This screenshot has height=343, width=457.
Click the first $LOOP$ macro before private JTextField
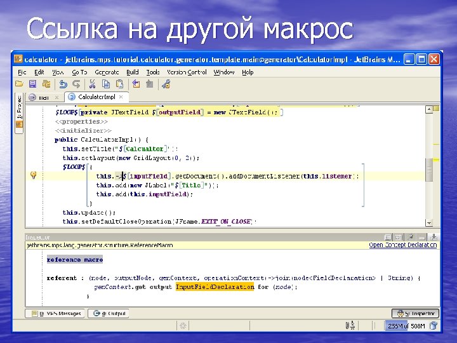(x=67, y=112)
